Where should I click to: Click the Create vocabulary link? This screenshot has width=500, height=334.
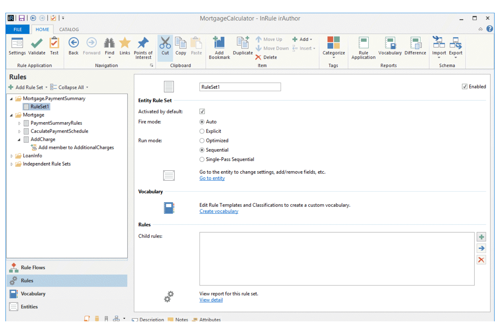coord(219,211)
